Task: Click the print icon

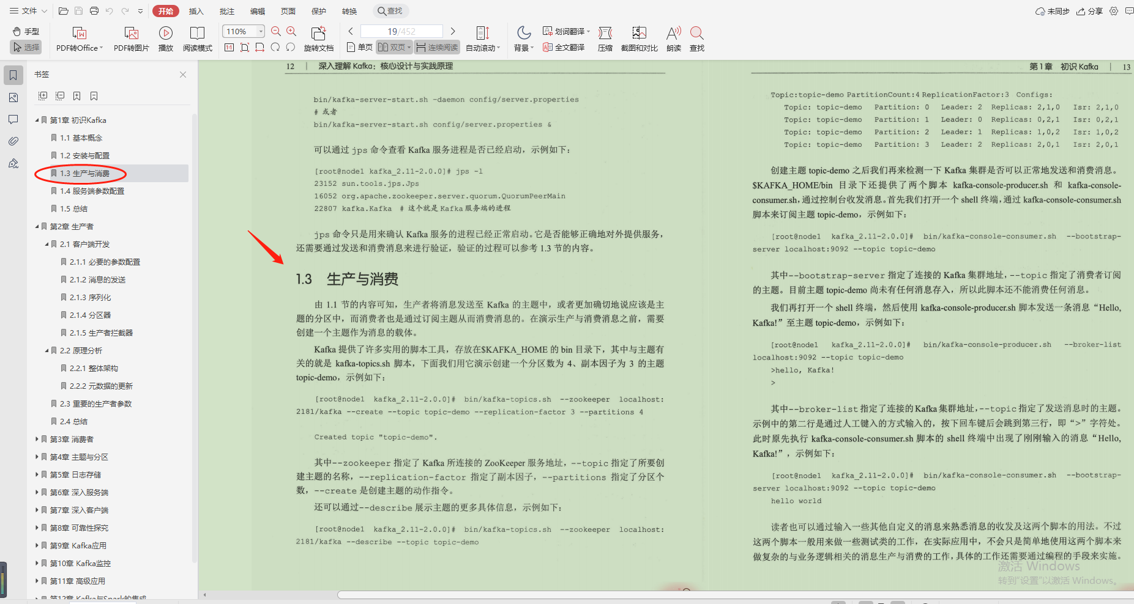Action: (x=94, y=11)
